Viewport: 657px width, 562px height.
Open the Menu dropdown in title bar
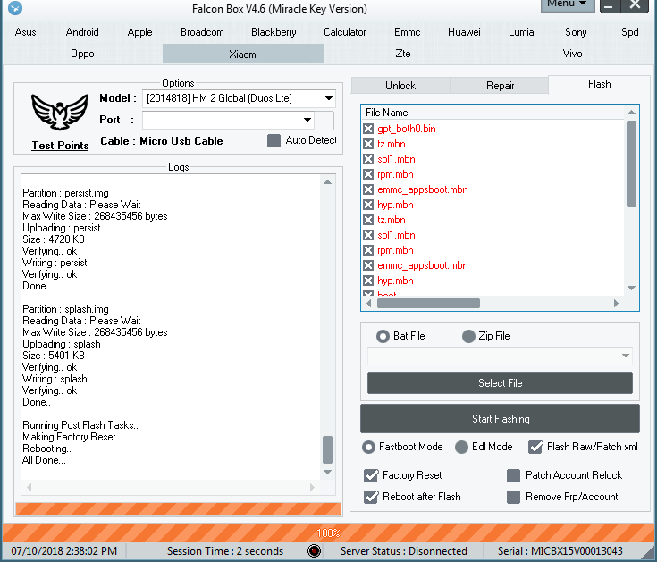[568, 5]
